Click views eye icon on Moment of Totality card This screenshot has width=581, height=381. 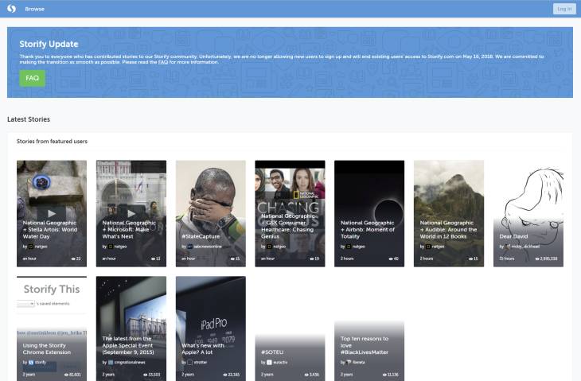point(391,259)
